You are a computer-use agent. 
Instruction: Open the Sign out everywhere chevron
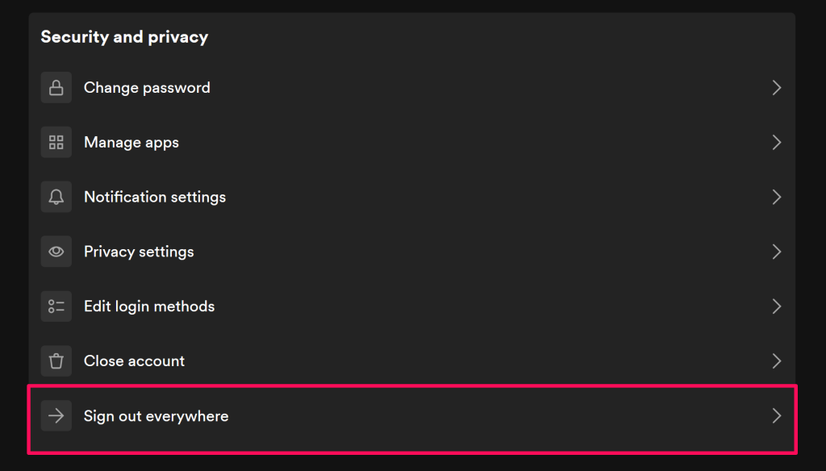777,416
